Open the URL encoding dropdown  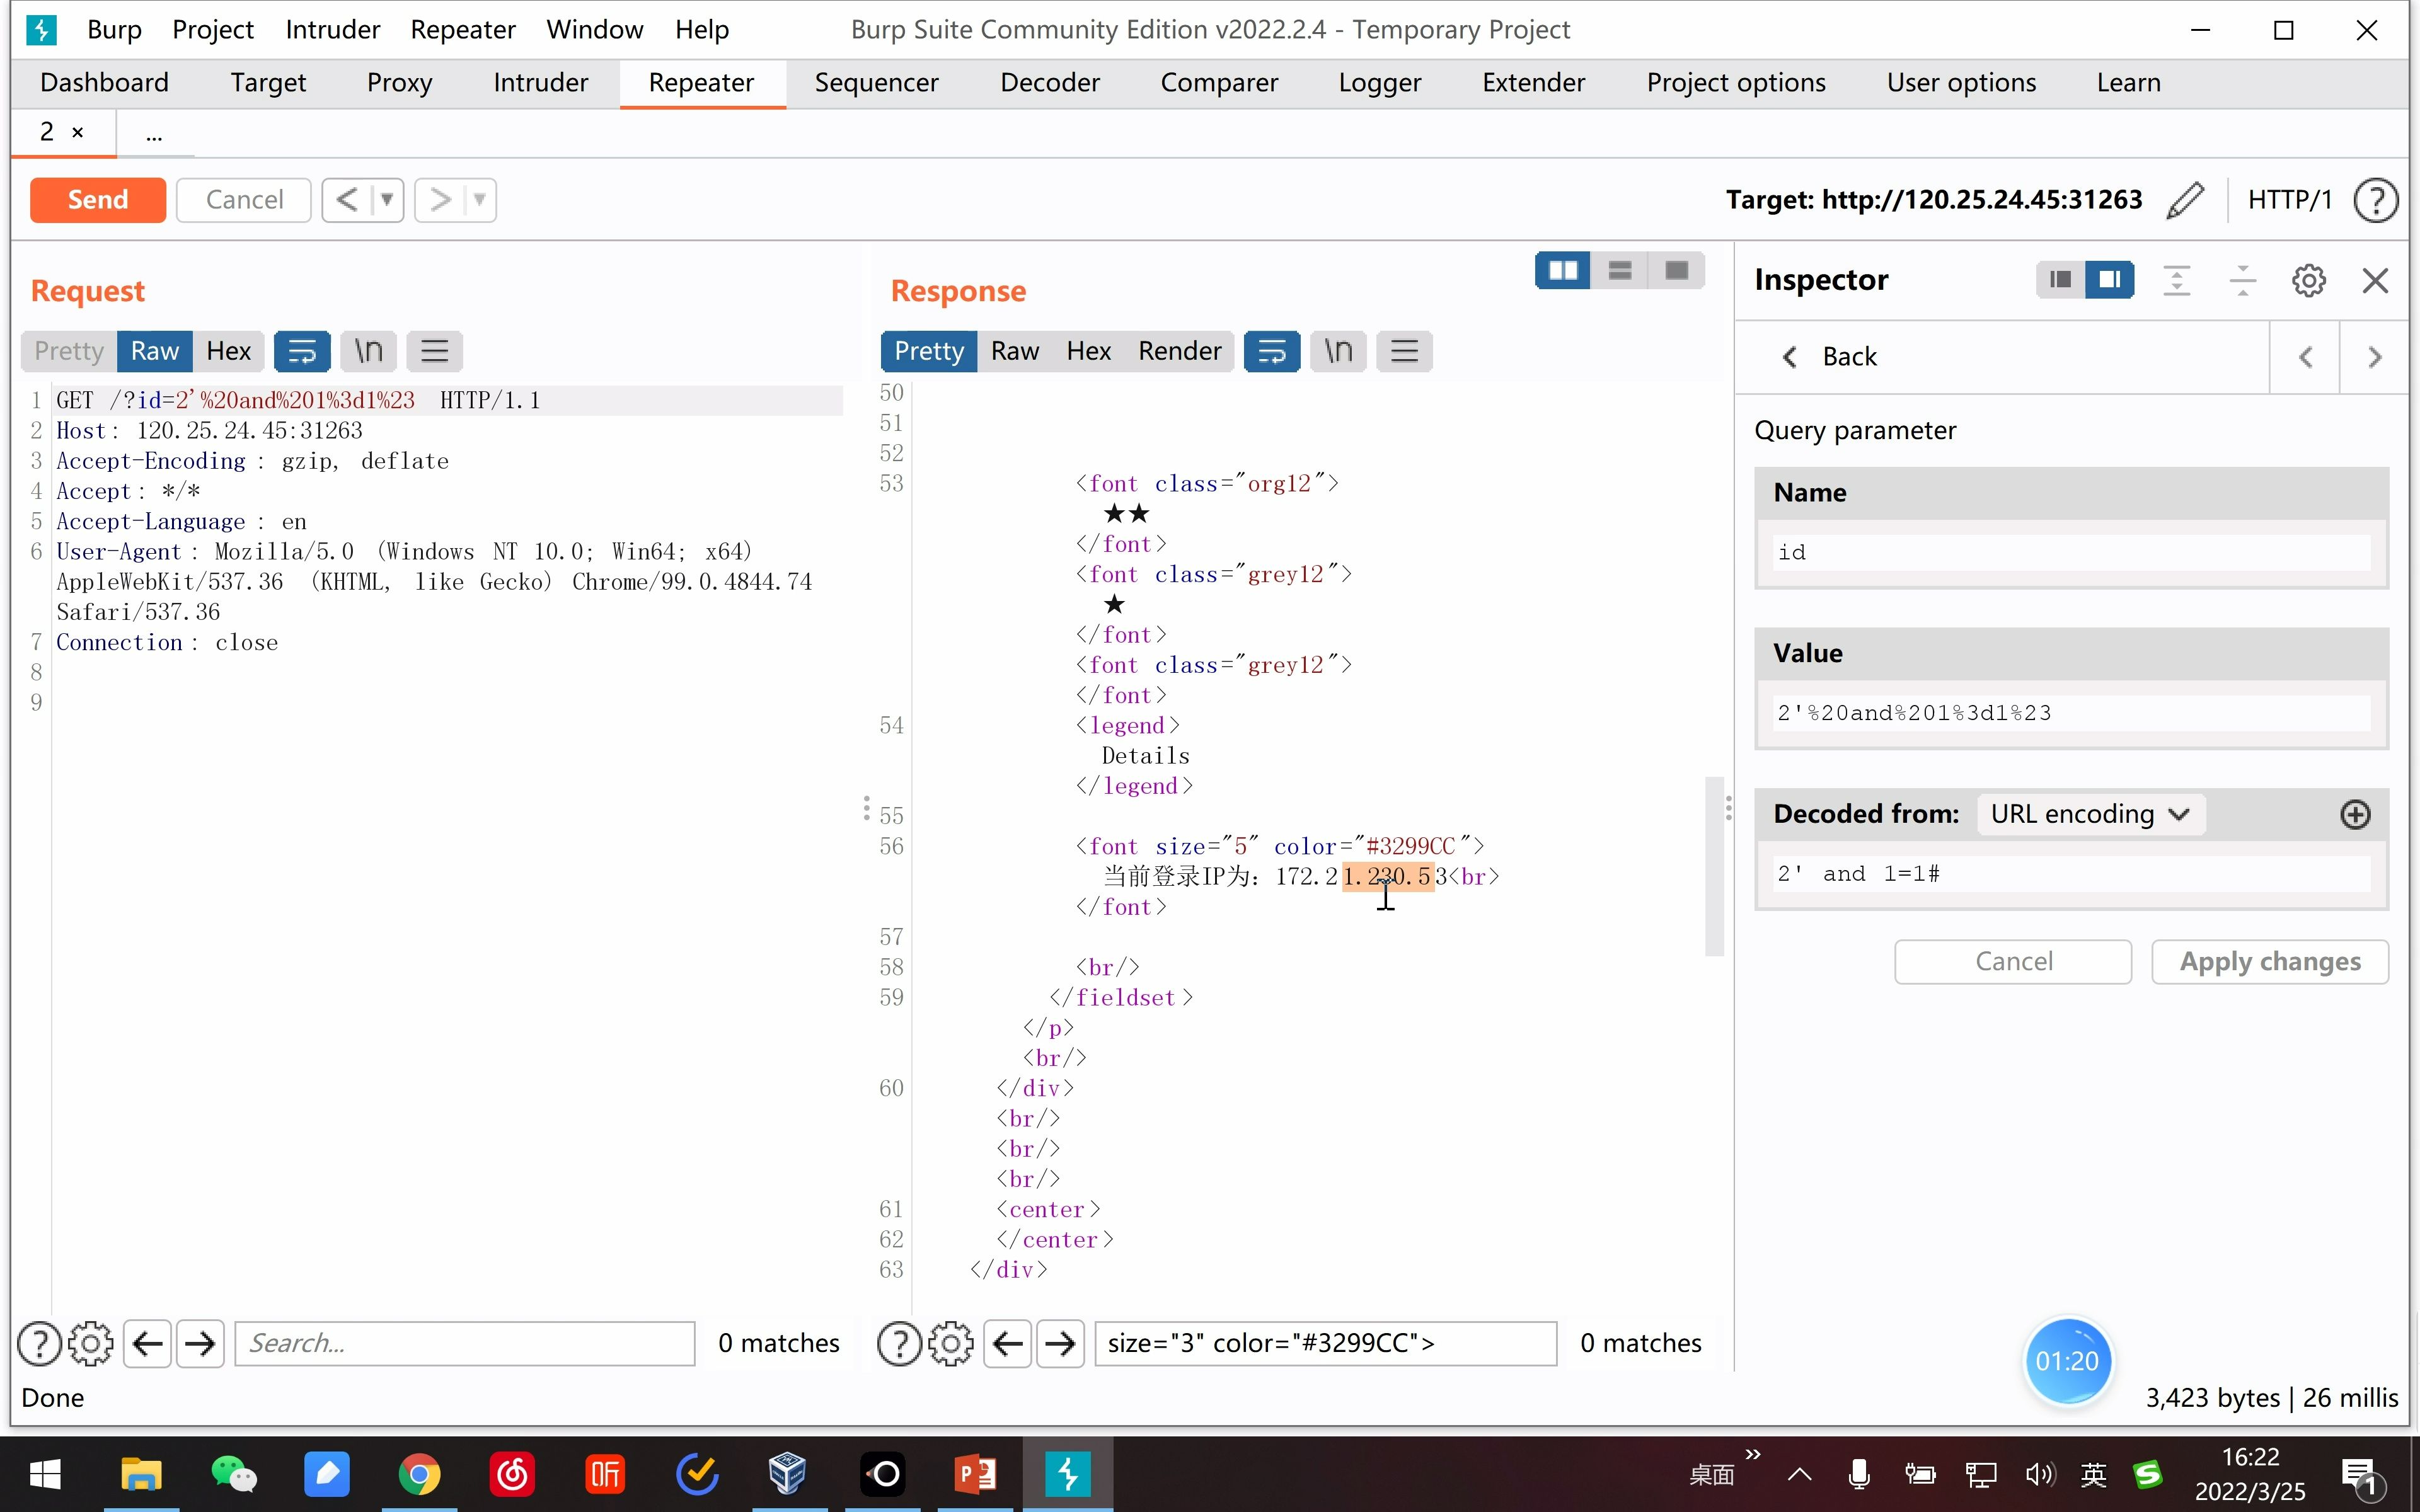(2091, 814)
